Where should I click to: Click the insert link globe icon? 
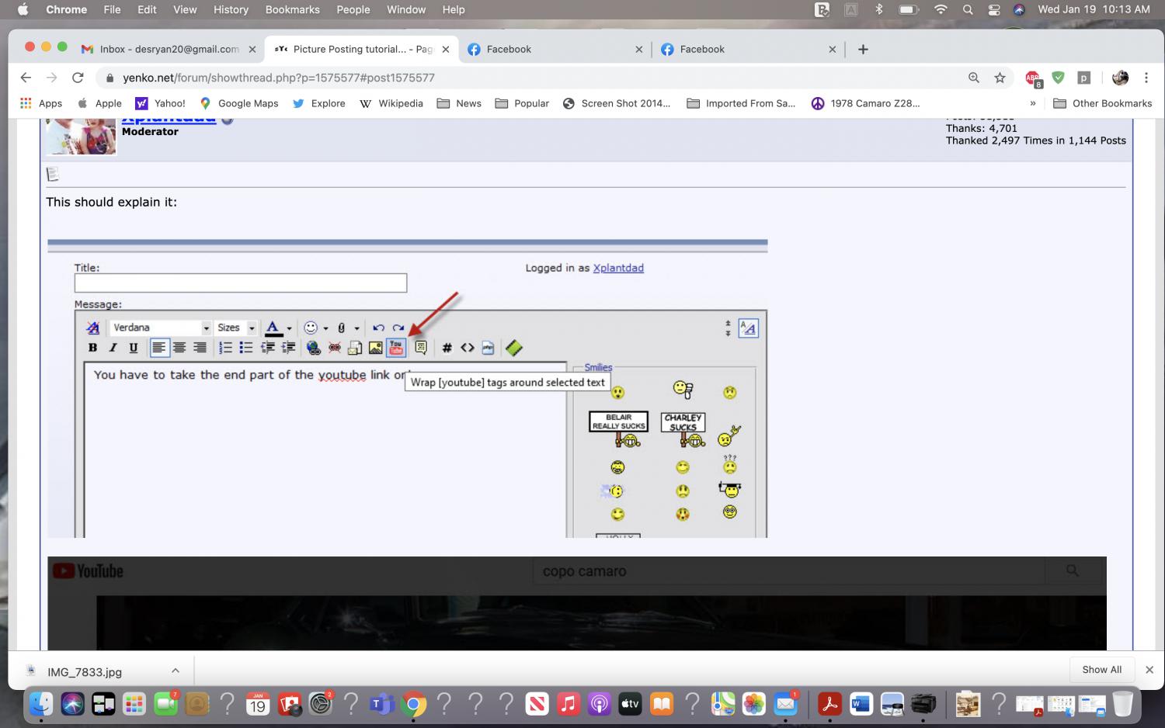point(313,348)
